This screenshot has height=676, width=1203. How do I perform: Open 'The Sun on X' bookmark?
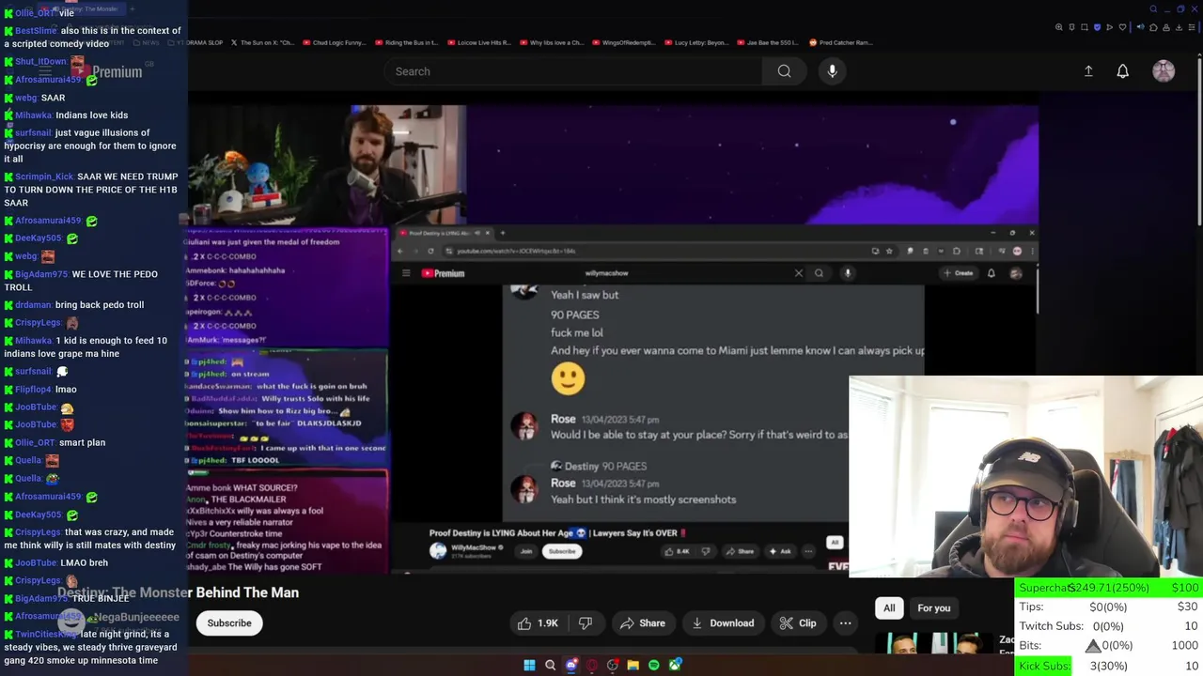click(x=262, y=42)
